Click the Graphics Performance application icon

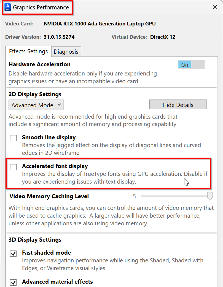(8, 7)
